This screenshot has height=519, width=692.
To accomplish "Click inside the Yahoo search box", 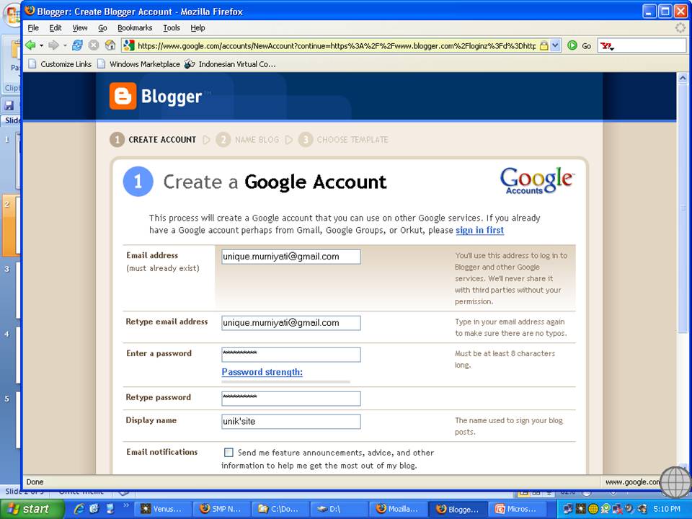I will coord(650,45).
